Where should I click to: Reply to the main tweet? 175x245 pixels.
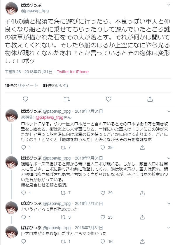[x=25, y=99]
